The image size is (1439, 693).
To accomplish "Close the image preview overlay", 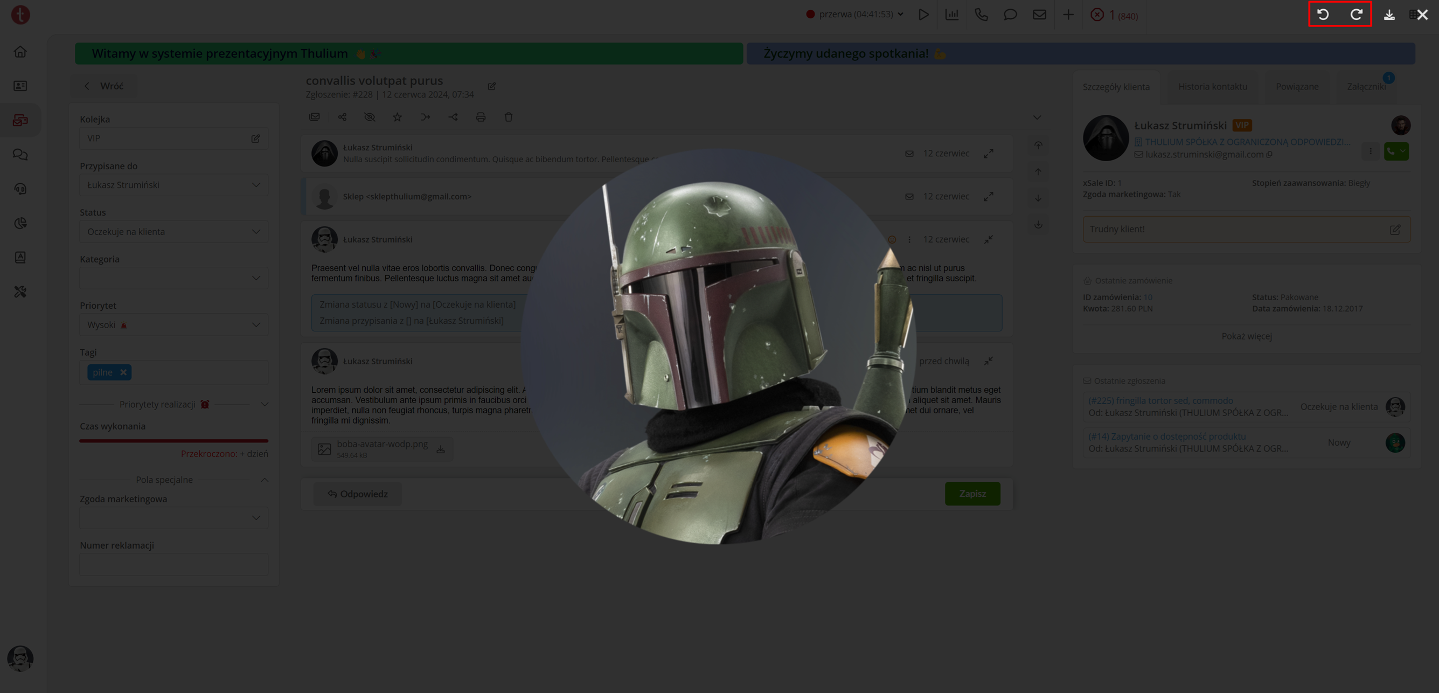I will coord(1423,15).
